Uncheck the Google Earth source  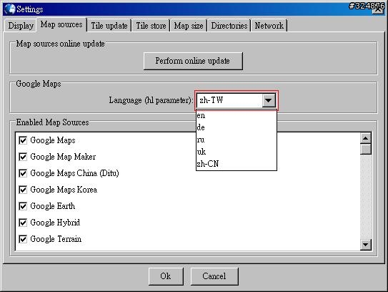point(23,206)
